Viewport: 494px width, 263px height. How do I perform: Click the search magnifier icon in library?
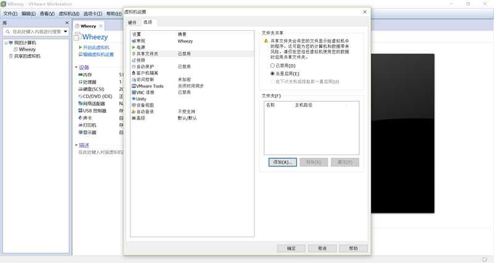click(x=8, y=32)
